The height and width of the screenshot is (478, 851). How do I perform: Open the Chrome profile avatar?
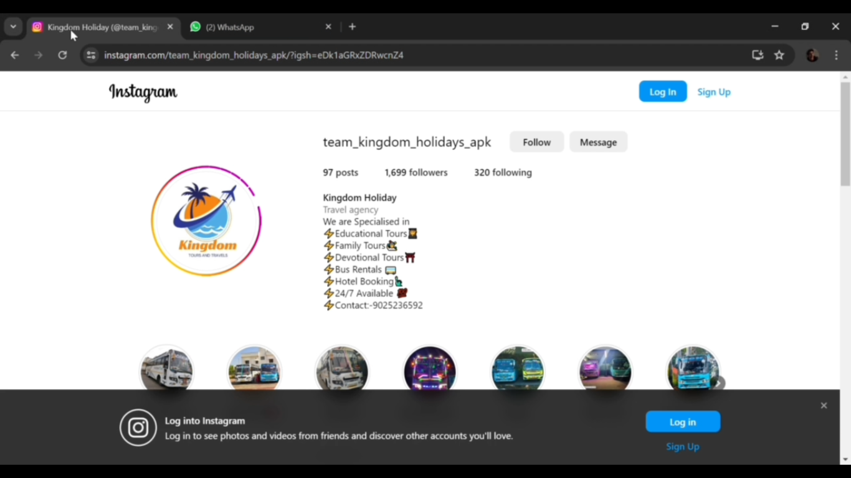[x=812, y=55]
